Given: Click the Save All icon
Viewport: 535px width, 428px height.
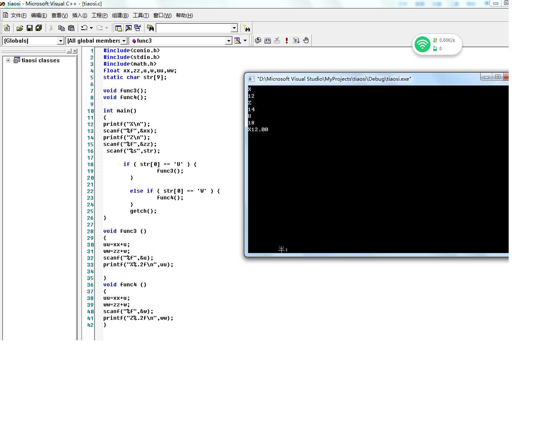Looking at the screenshot, I should tap(39, 28).
